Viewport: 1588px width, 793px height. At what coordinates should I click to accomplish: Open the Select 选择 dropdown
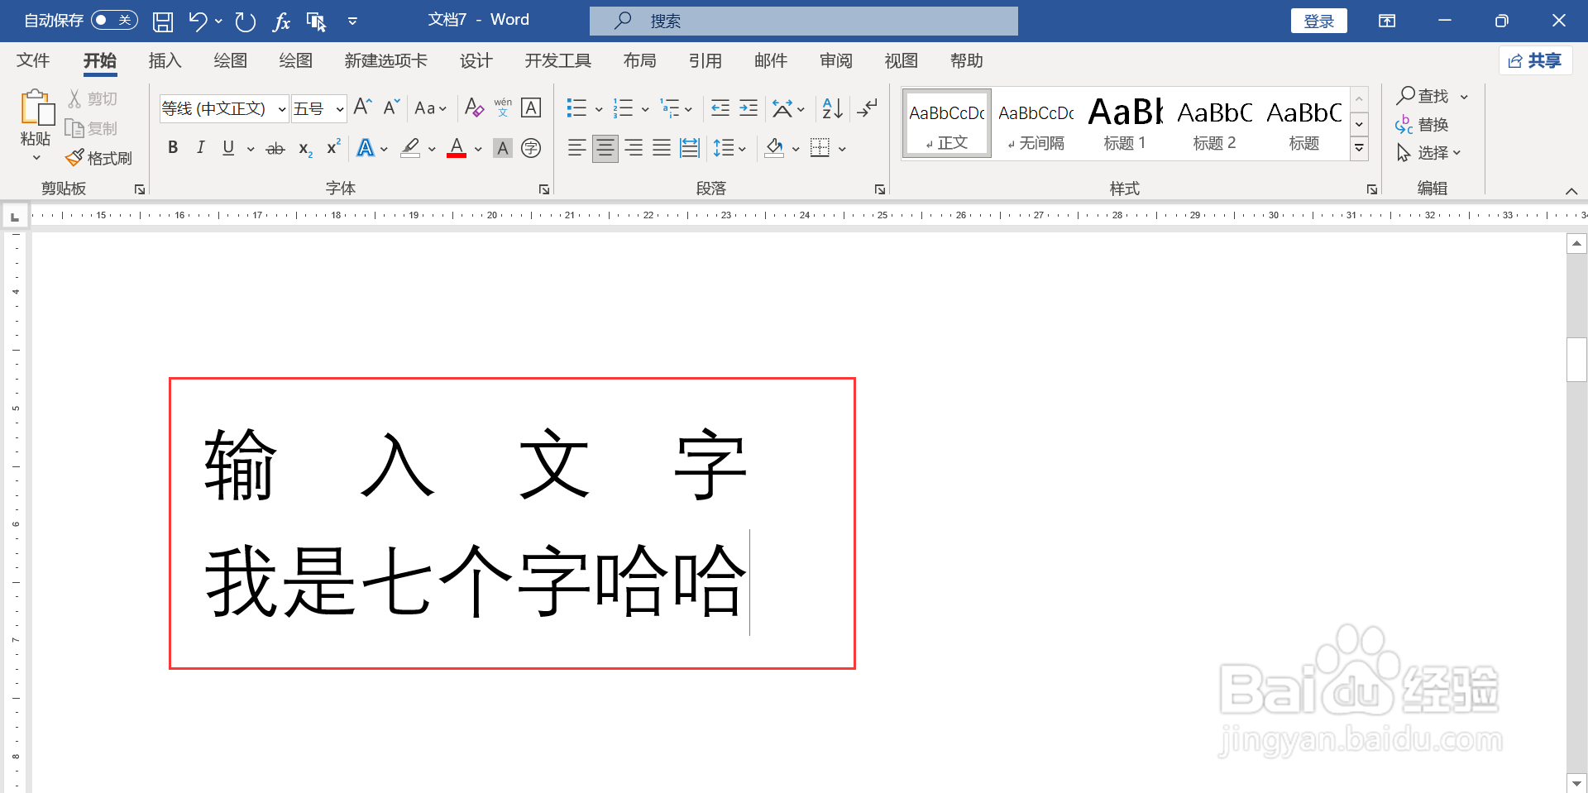pos(1429,153)
